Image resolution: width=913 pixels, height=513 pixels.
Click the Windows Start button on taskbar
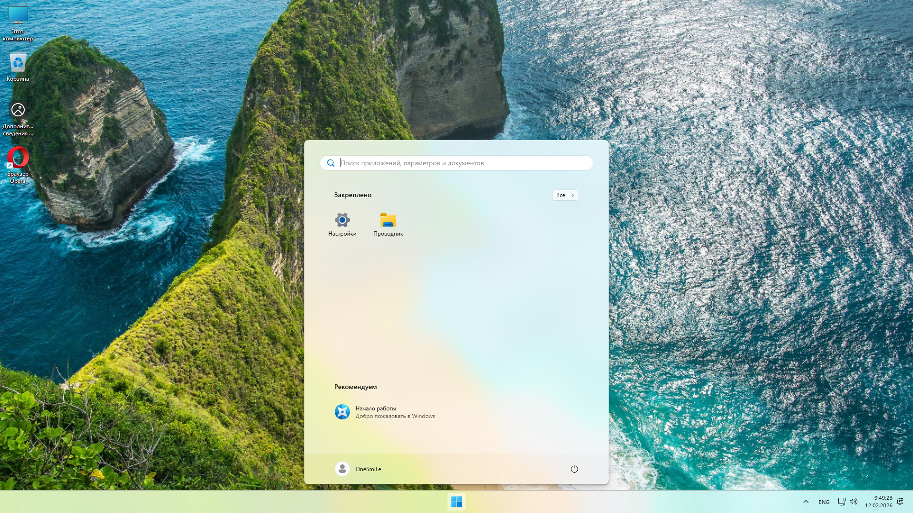(x=456, y=501)
